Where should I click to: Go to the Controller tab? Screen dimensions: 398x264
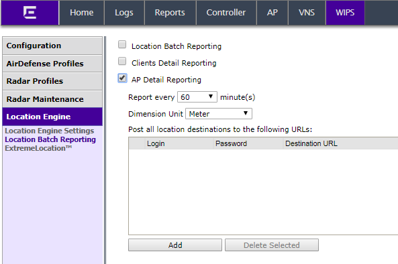[x=226, y=13]
